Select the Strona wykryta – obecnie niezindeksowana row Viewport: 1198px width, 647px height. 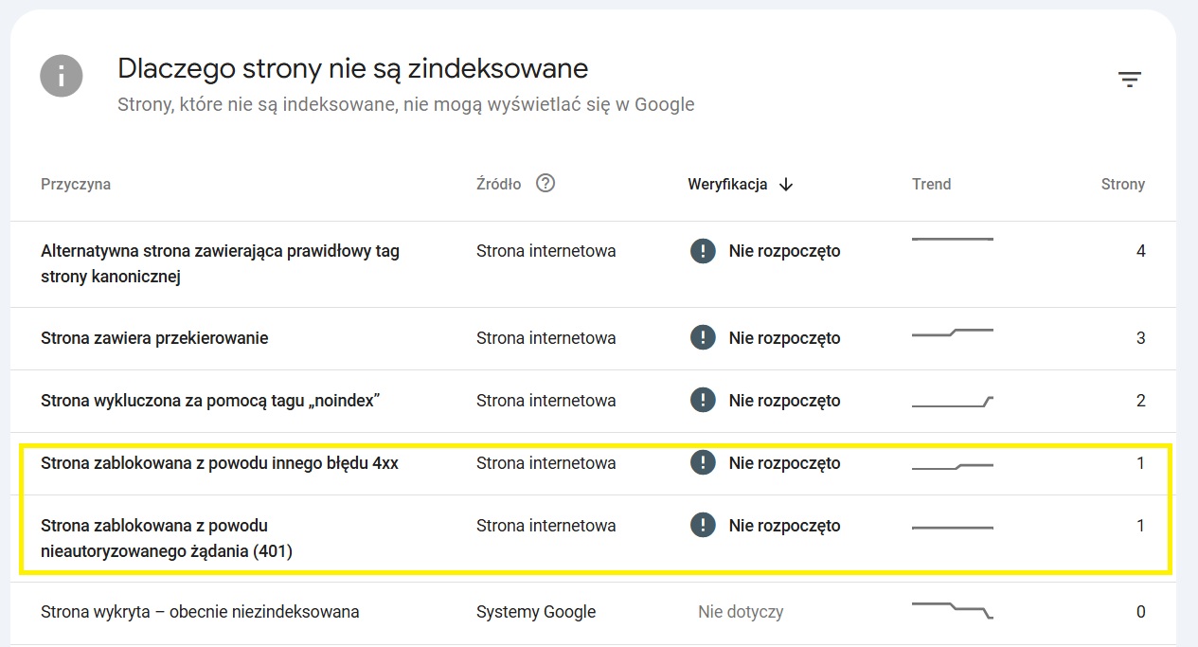[x=200, y=611]
